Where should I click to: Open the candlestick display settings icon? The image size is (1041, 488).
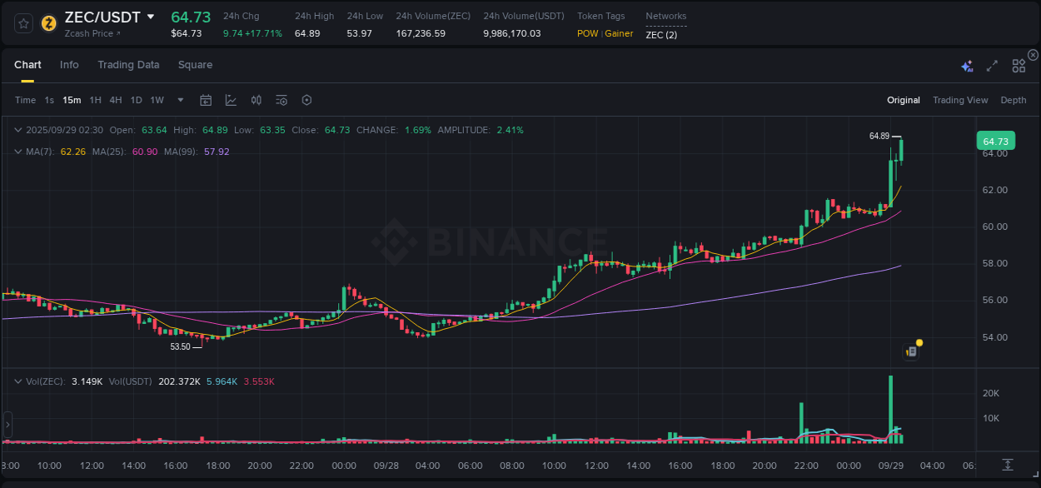click(x=256, y=100)
